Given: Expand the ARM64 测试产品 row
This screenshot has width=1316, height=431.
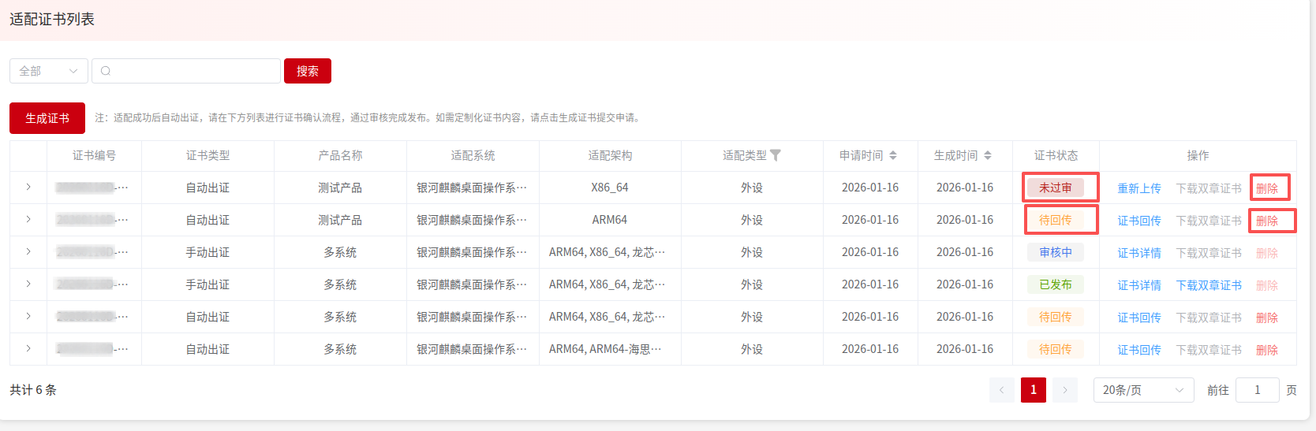Looking at the screenshot, I should (28, 220).
